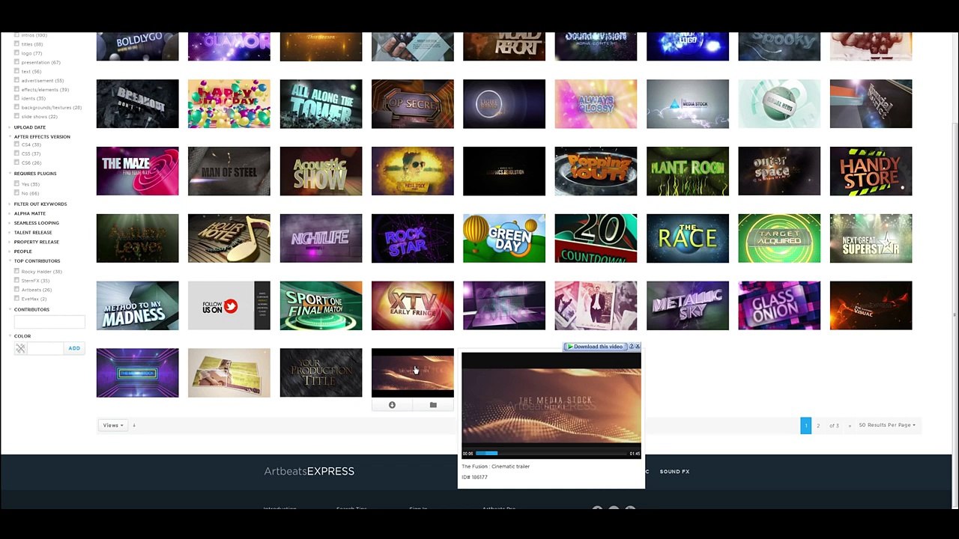Select results page 1
This screenshot has height=539, width=959.
(806, 425)
